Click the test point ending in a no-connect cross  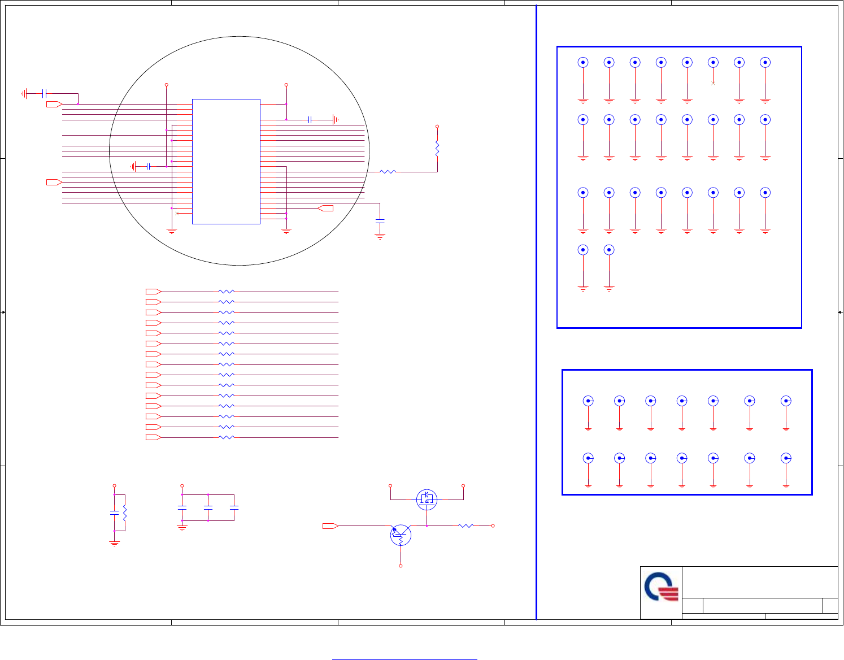(x=713, y=63)
